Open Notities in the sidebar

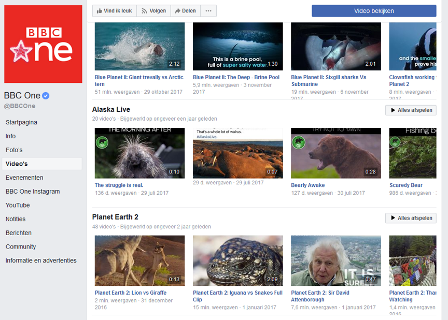click(16, 219)
